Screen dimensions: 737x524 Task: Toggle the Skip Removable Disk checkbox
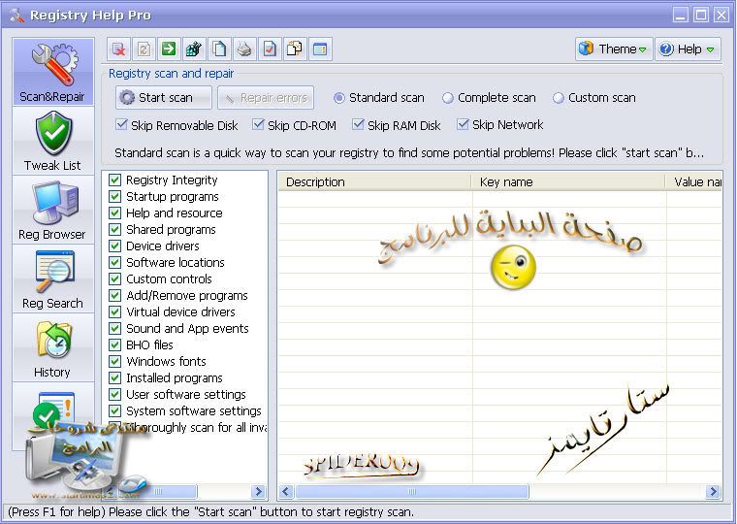pyautogui.click(x=121, y=124)
